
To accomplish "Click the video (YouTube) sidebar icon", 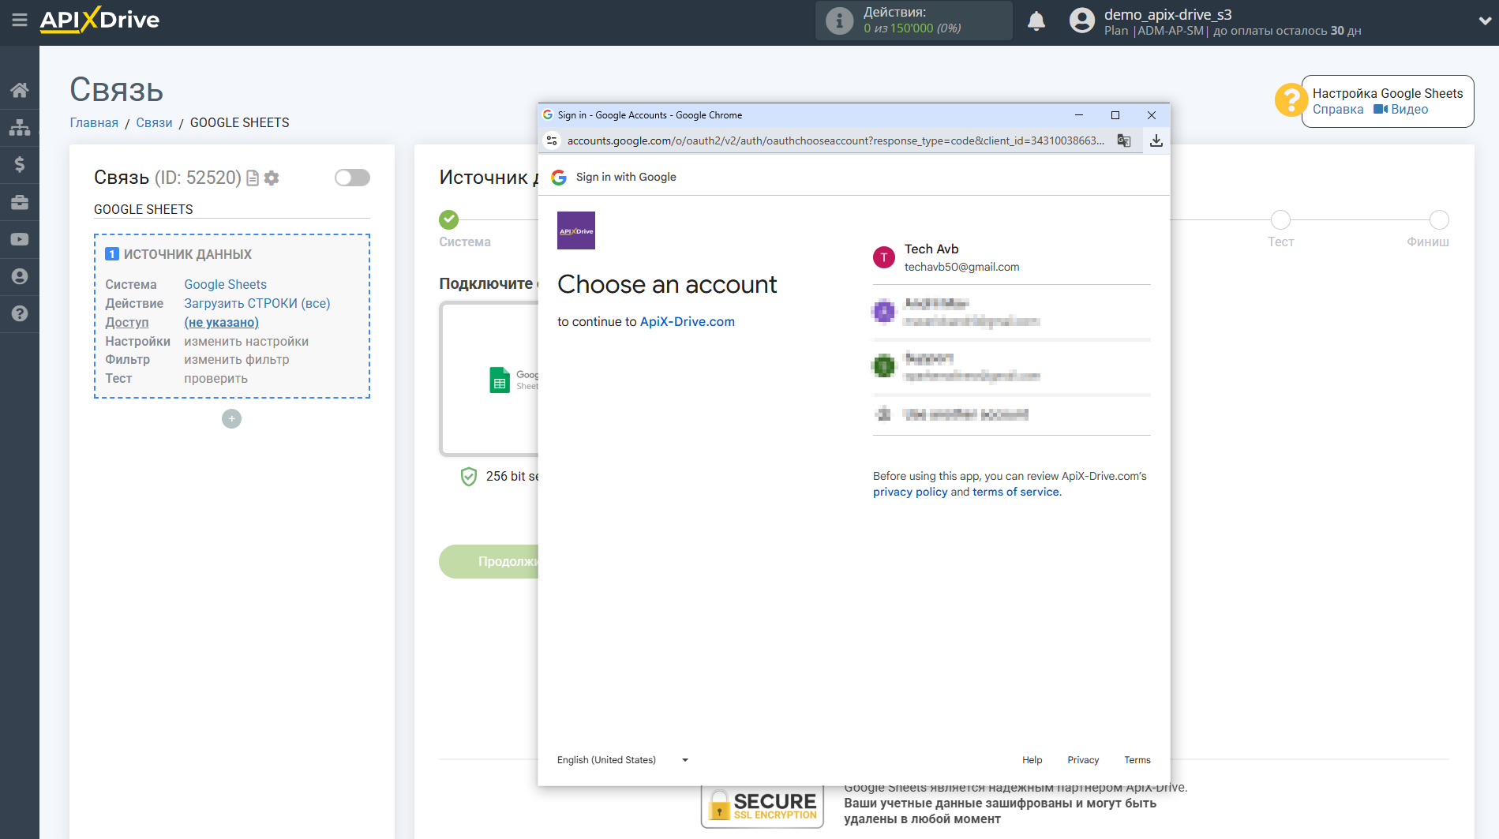I will click(20, 239).
